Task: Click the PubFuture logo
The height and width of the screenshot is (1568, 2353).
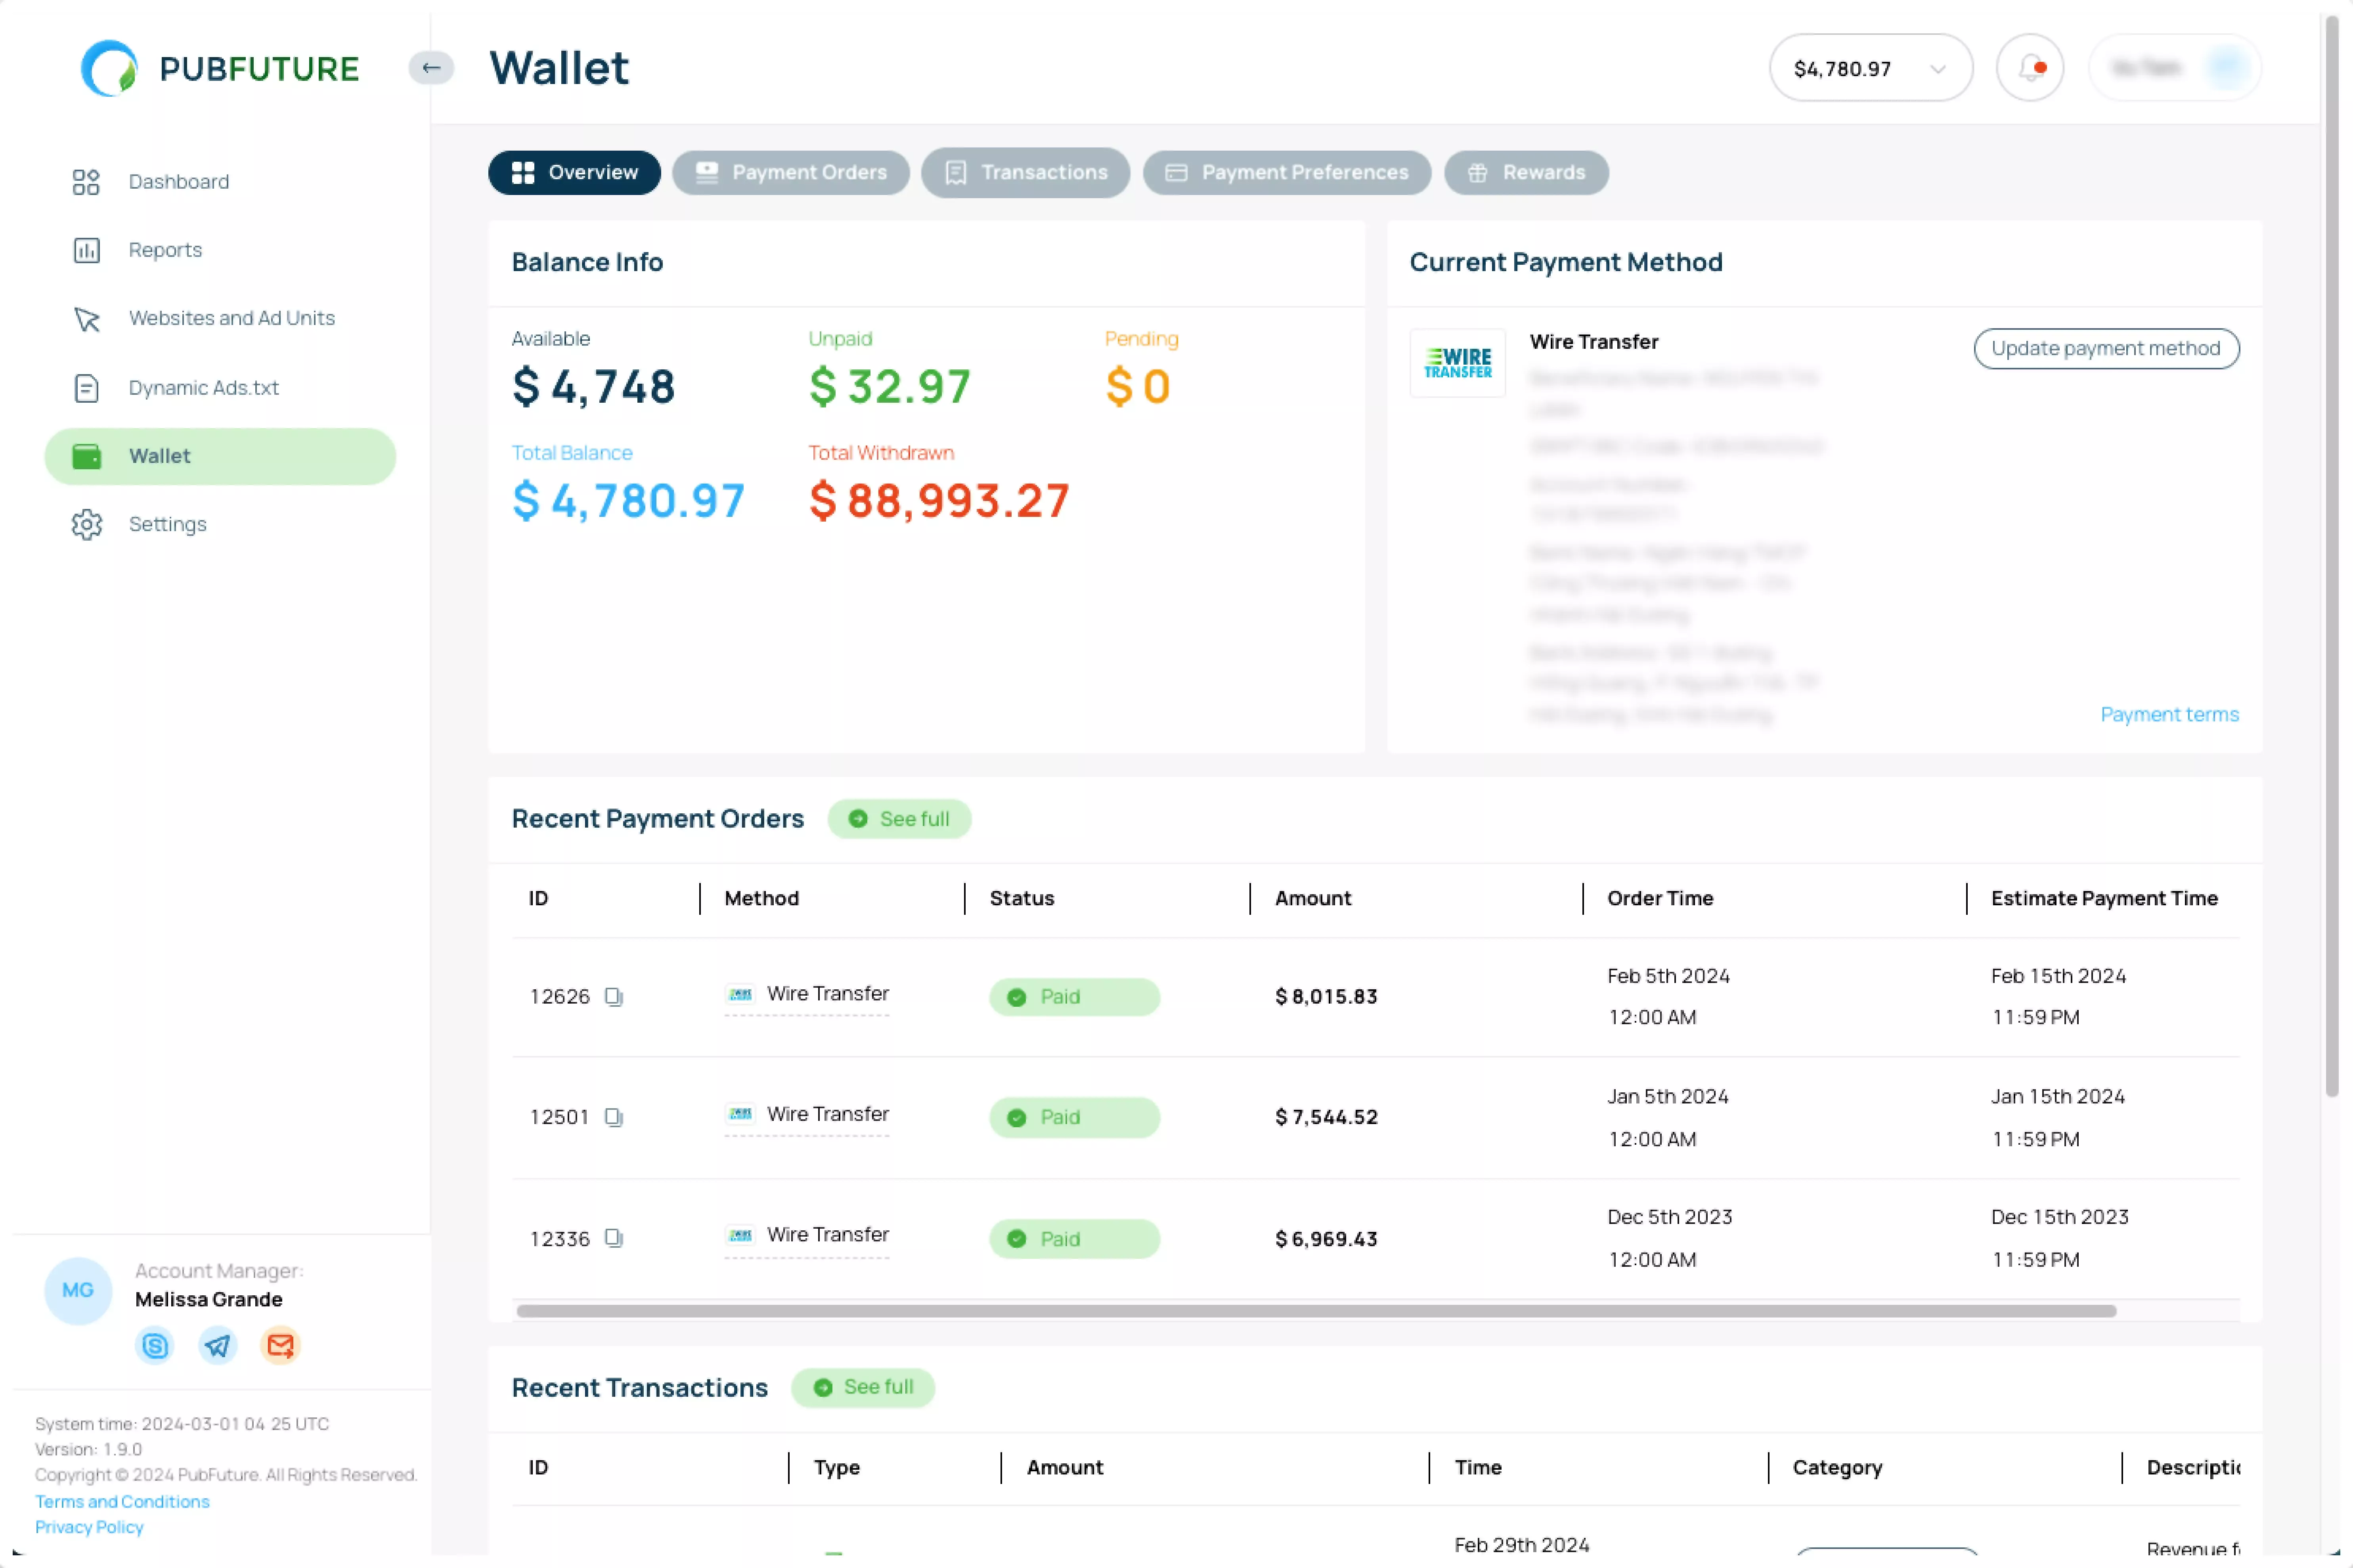Action: (x=220, y=68)
